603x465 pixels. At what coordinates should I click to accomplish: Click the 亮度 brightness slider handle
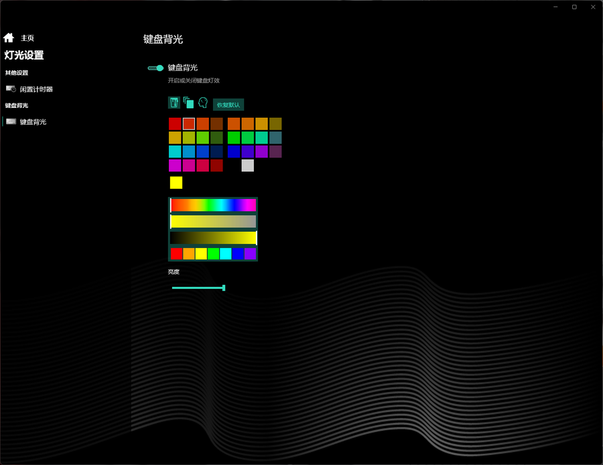(x=224, y=287)
